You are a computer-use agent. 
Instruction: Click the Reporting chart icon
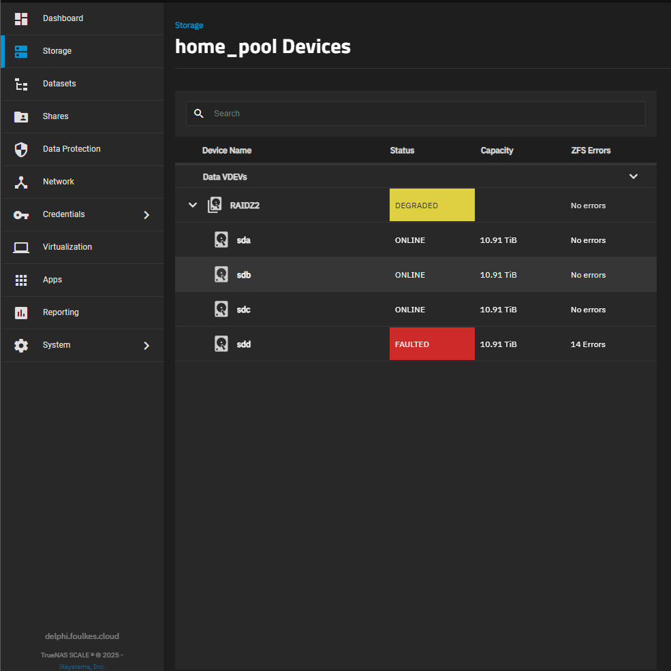(x=21, y=313)
